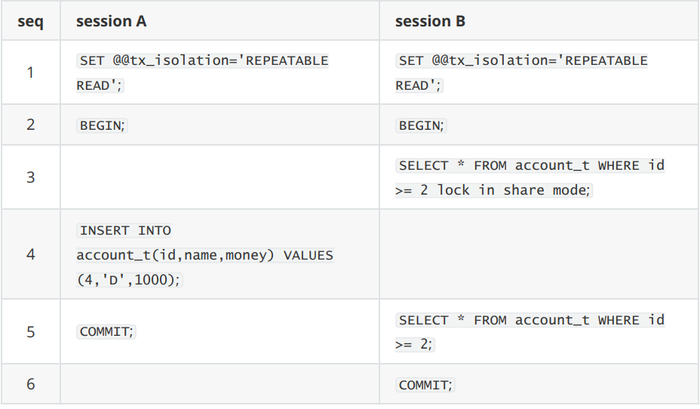This screenshot has height=409, width=700.
Task: Click the 'lock in share mode' SELECT statement
Action: (530, 177)
